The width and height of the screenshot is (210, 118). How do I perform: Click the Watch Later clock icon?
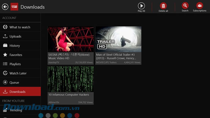[x=5, y=73]
